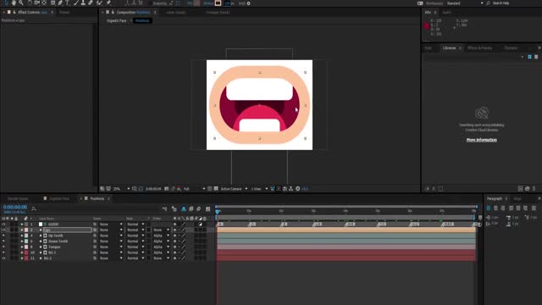
Task: Switch to the Libraries tab
Action: (449, 48)
